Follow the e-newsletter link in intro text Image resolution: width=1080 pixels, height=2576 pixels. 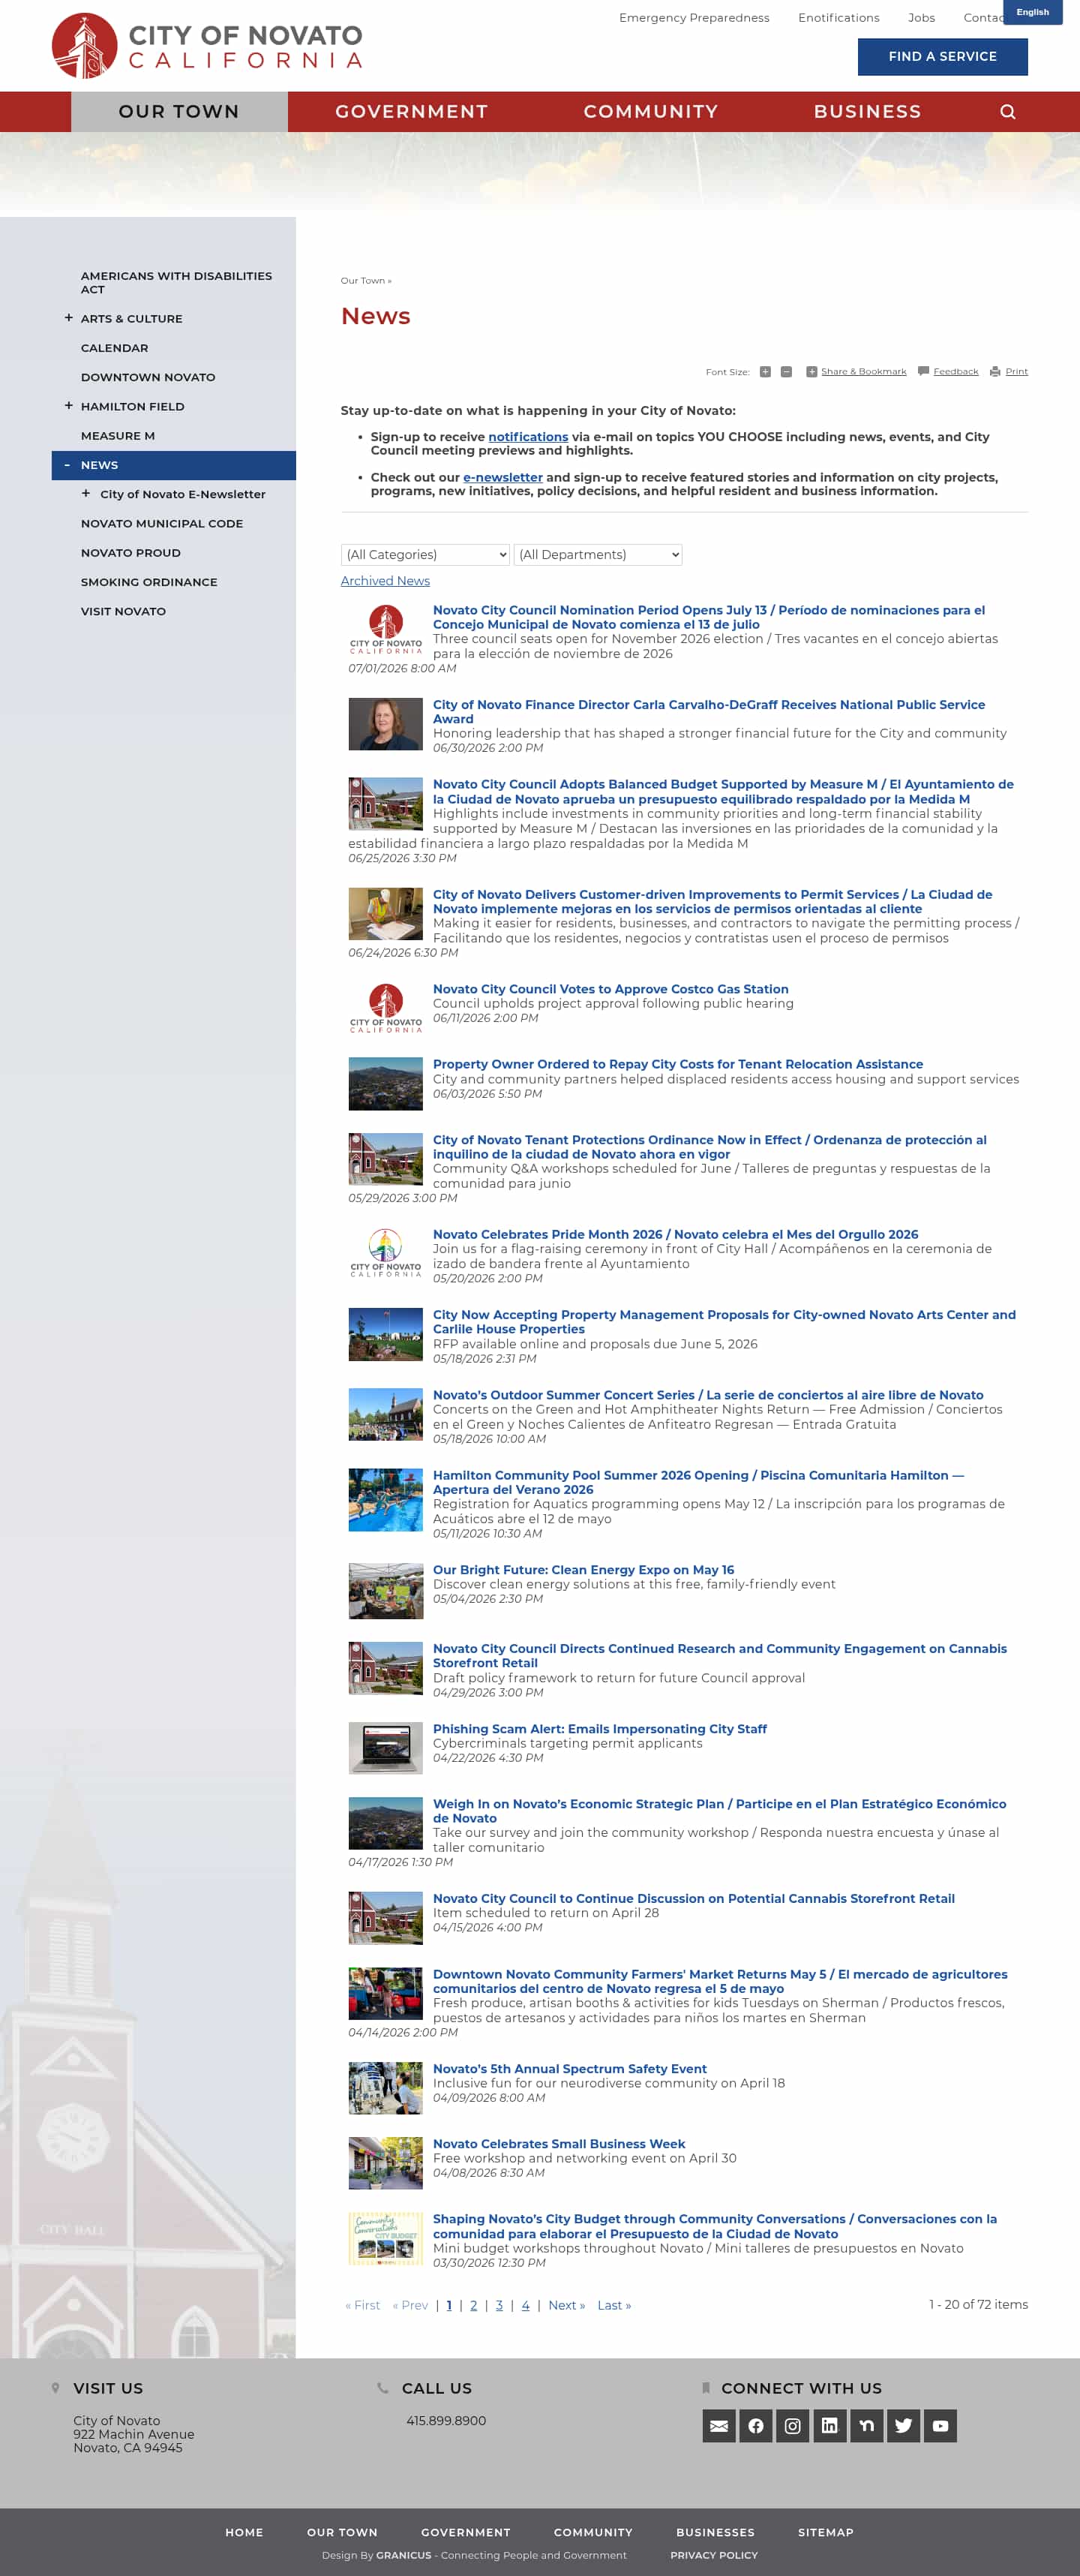(x=502, y=478)
